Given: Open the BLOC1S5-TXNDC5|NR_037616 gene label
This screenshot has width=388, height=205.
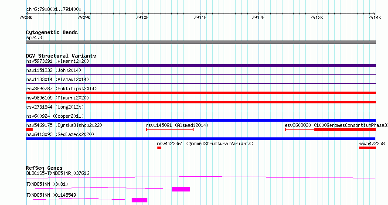Looking at the screenshot, I should coord(58,173).
